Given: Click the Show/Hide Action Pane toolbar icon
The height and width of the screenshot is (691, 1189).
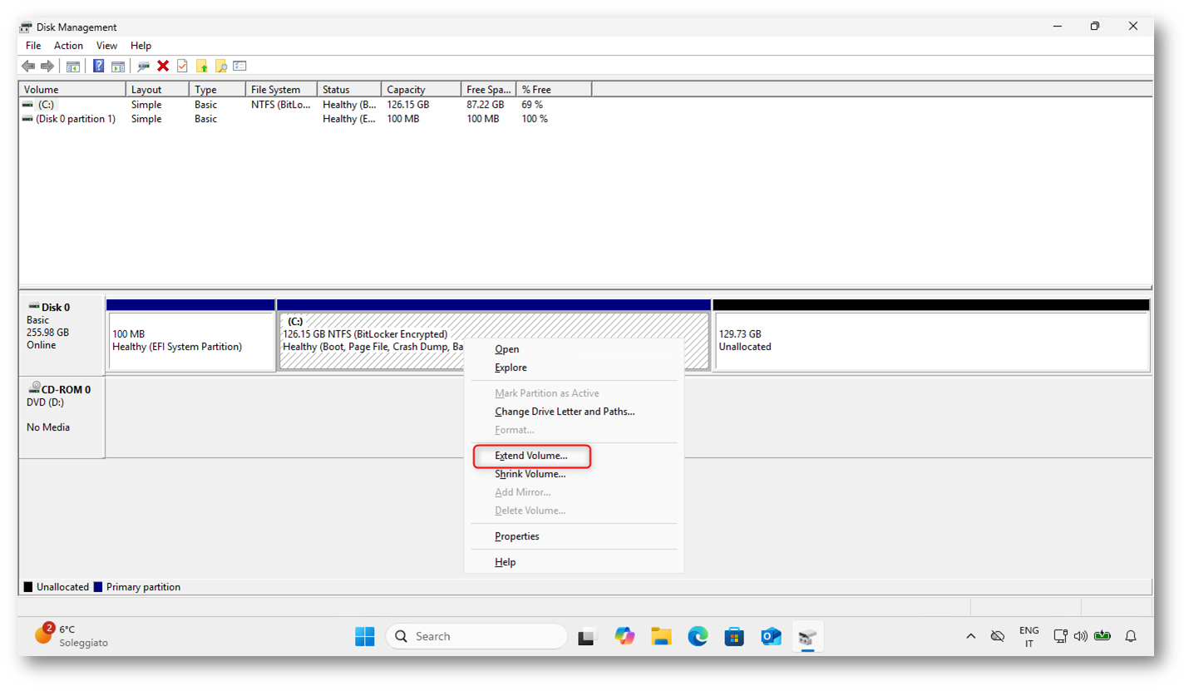Looking at the screenshot, I should [x=118, y=67].
